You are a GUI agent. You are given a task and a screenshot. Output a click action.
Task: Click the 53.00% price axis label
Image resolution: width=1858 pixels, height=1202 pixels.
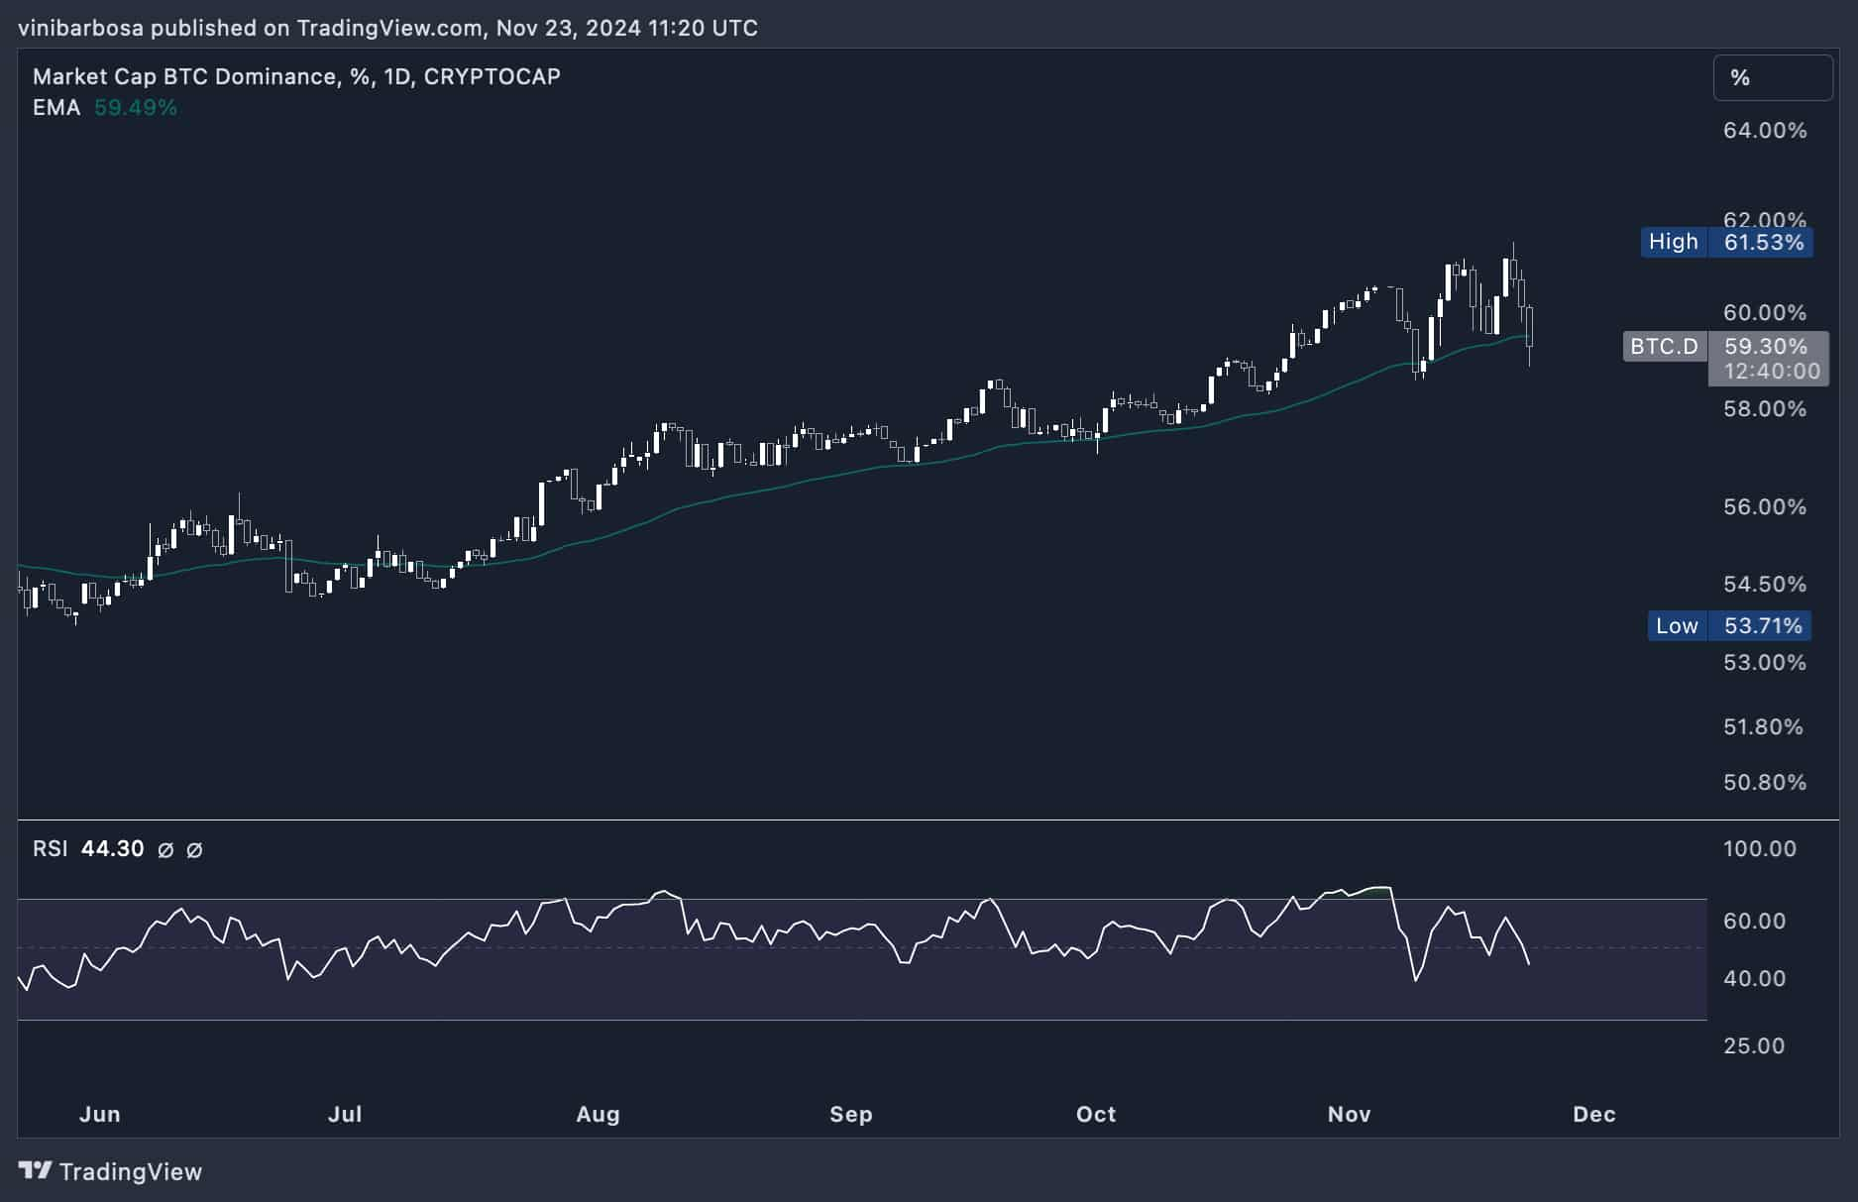coord(1765,663)
